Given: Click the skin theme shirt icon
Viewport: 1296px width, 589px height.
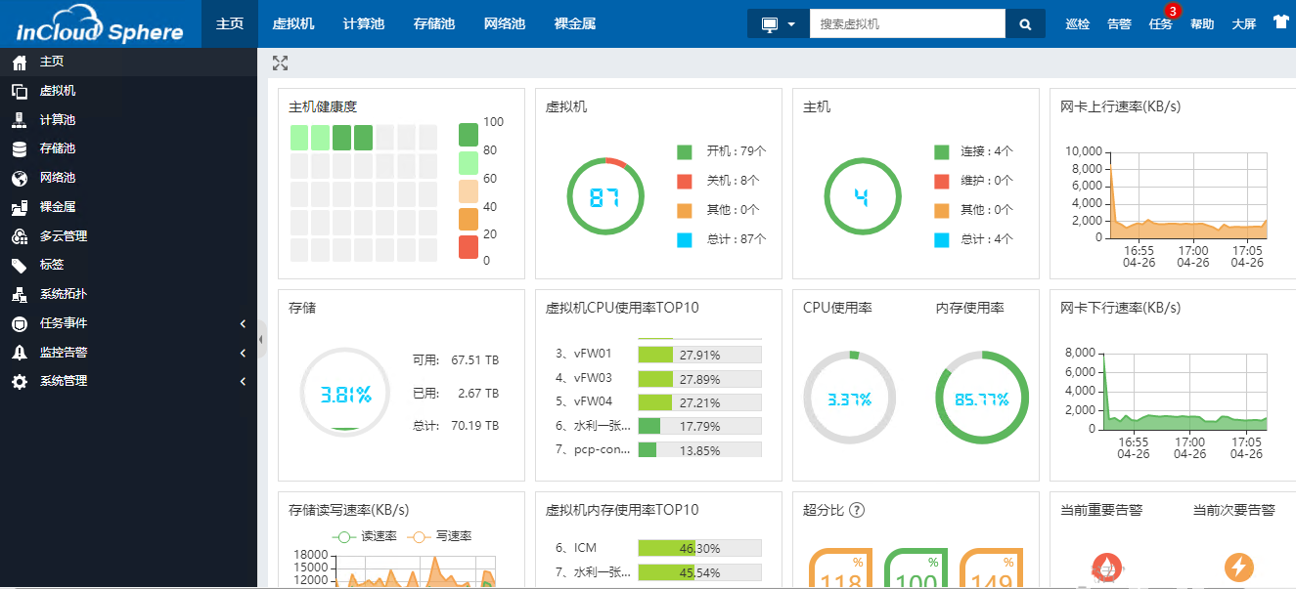Looking at the screenshot, I should tap(1280, 22).
